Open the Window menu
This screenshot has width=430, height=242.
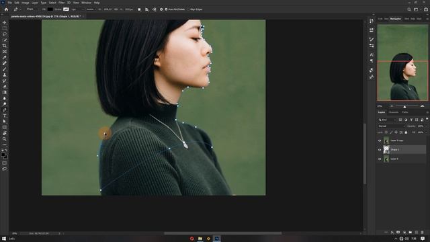(86, 3)
